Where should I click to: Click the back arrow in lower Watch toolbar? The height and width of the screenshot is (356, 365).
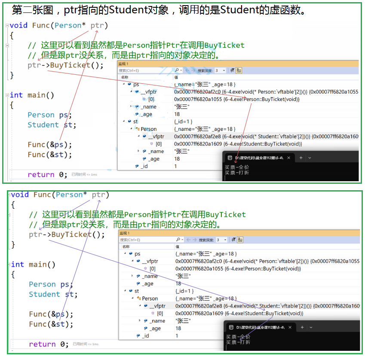coord(189,240)
